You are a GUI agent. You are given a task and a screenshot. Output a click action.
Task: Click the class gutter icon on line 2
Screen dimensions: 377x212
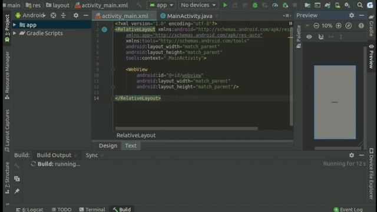click(104, 29)
